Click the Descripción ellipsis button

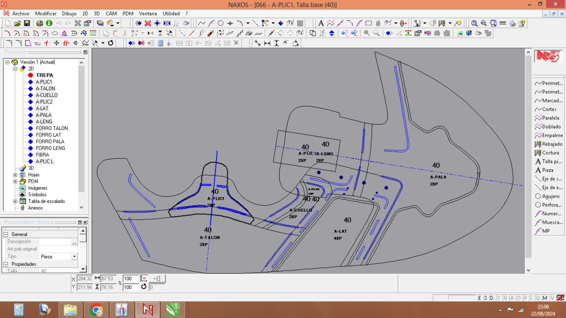pos(74,242)
